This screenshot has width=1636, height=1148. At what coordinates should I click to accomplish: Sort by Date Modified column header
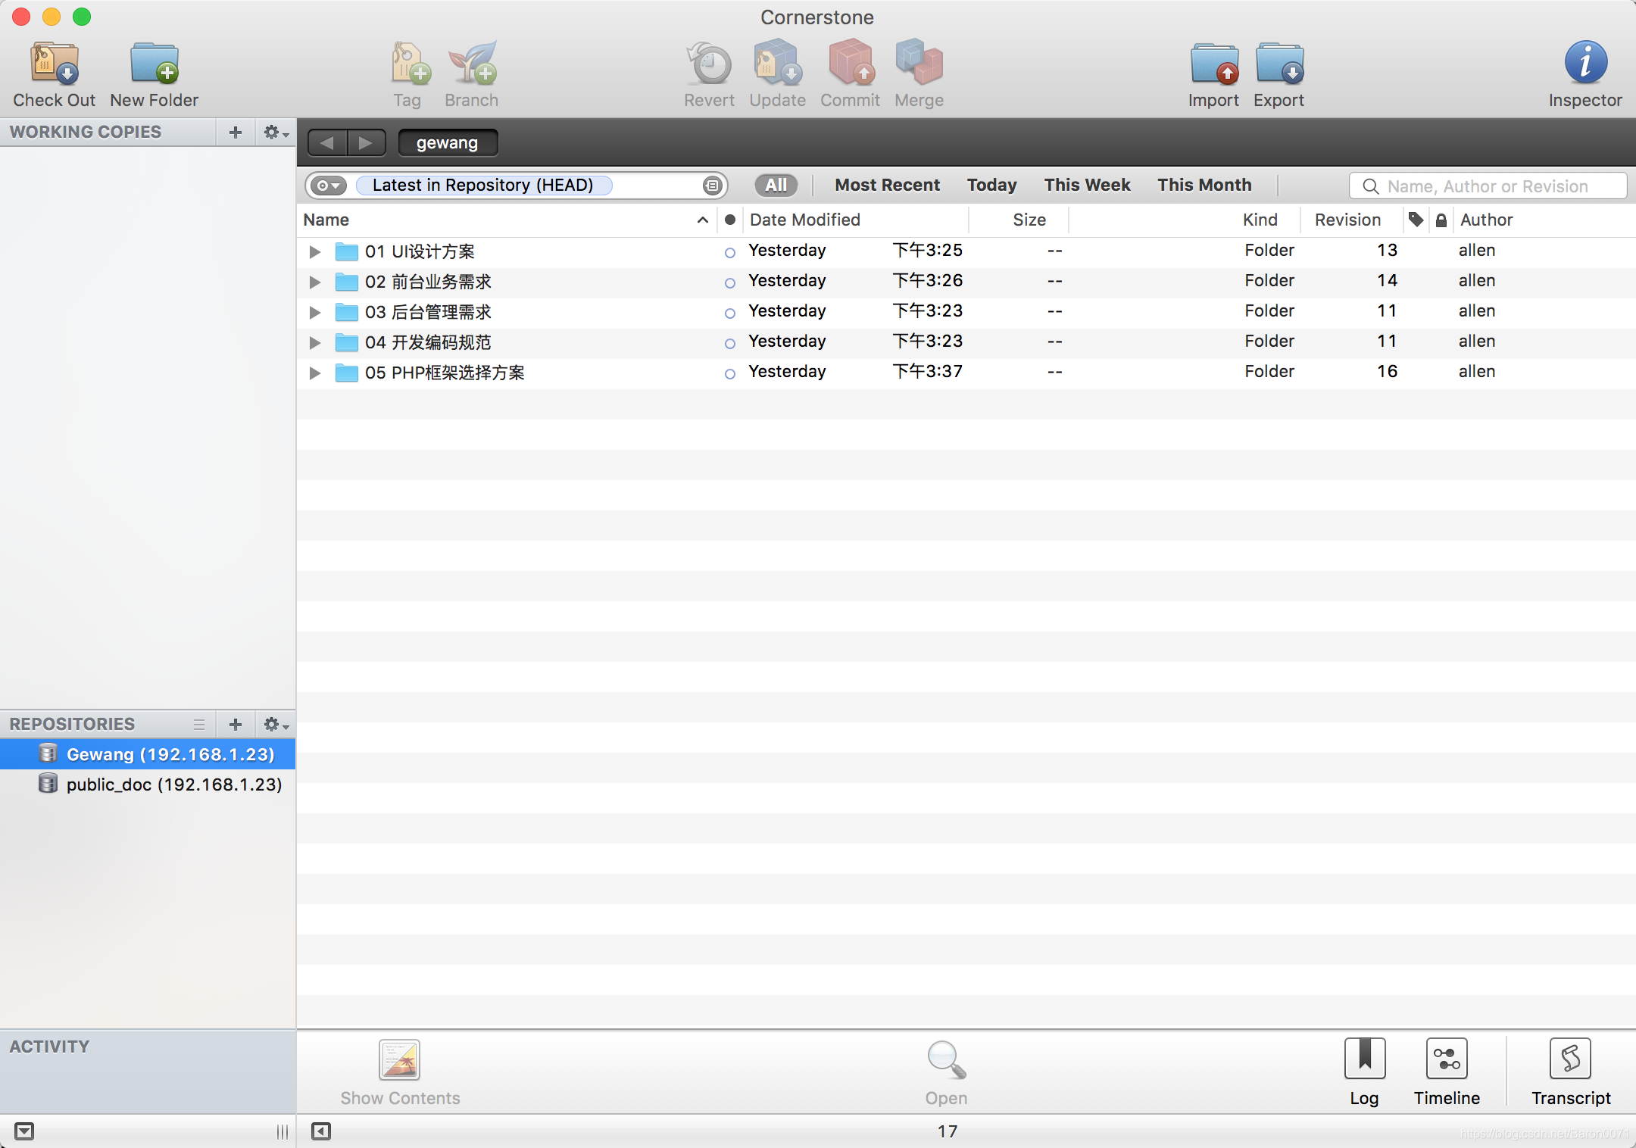pyautogui.click(x=854, y=220)
